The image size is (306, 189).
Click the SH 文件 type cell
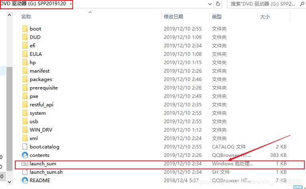pos(221,172)
